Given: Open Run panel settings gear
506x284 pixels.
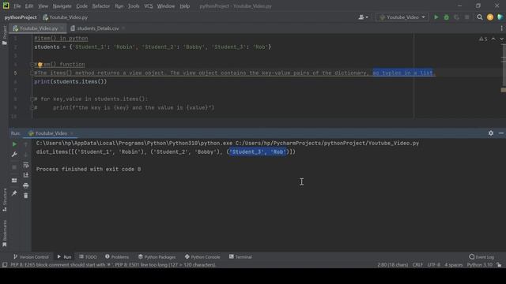Looking at the screenshot, I should pyautogui.click(x=491, y=133).
